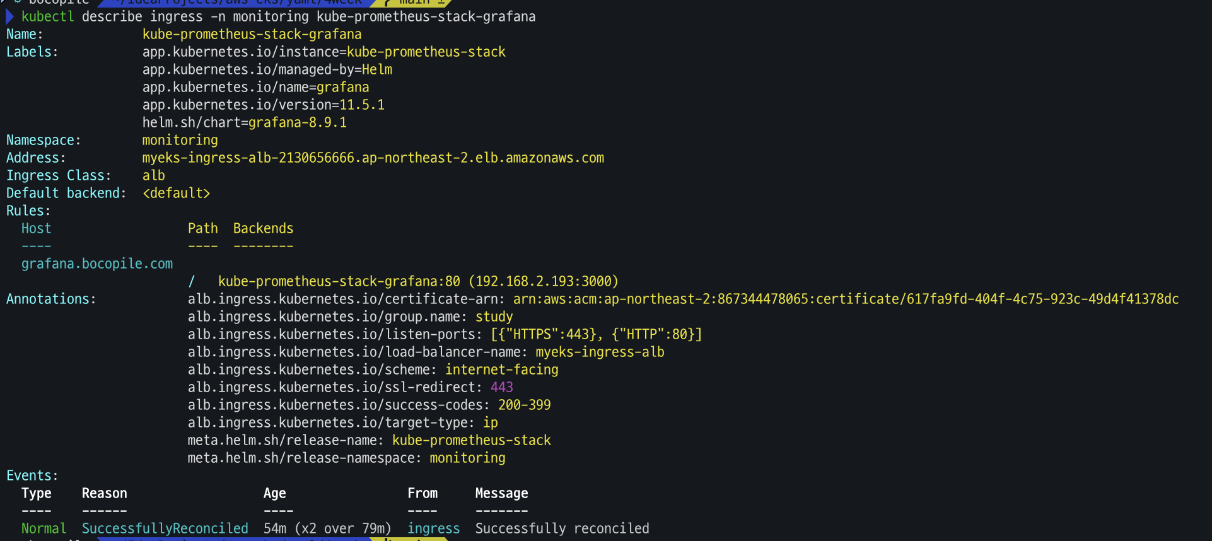Select the Rules: heading

(29, 211)
